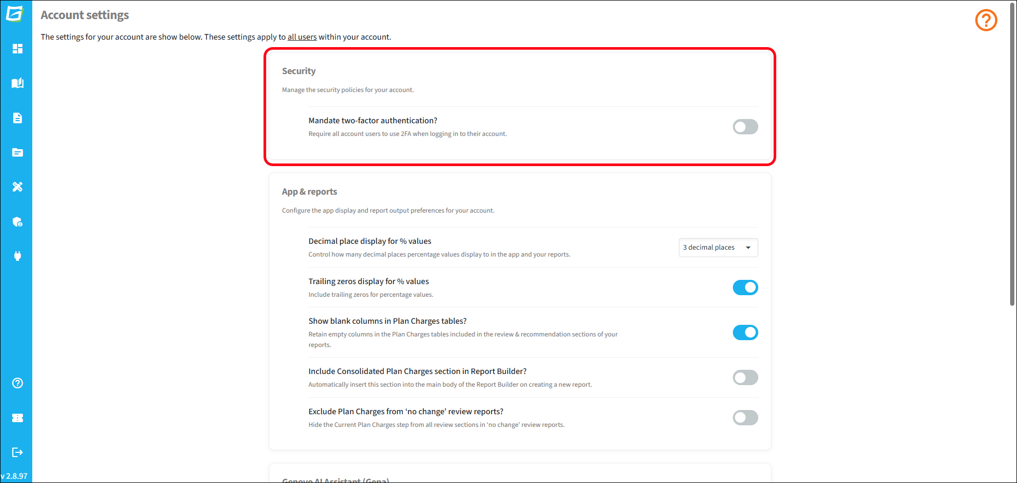Open the document page icon in sidebar

[17, 118]
